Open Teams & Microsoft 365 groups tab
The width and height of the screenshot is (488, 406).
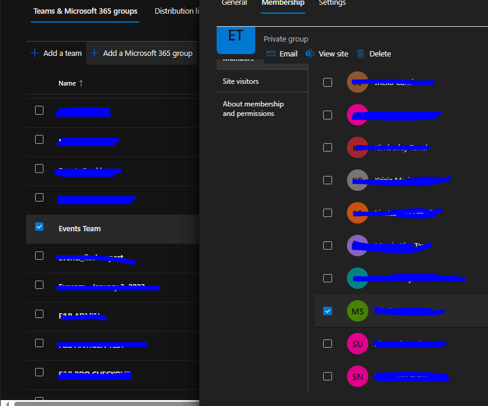tap(85, 11)
